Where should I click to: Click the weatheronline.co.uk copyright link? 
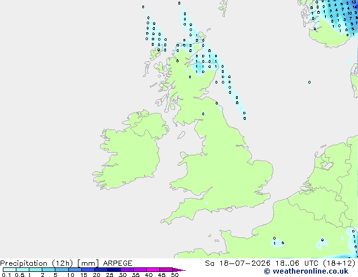pyautogui.click(x=306, y=271)
